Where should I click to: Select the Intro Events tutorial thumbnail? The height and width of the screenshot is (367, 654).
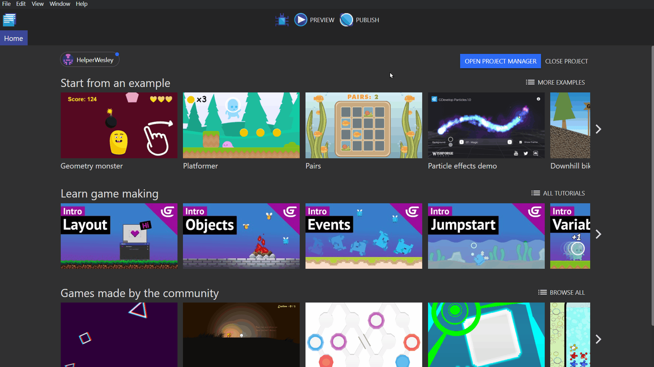click(x=364, y=236)
